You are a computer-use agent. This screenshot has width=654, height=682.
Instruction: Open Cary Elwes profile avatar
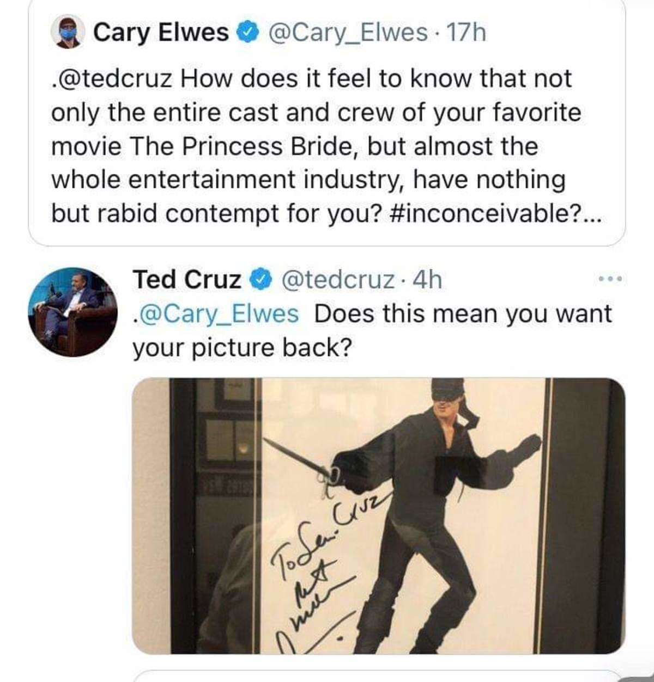(x=68, y=32)
